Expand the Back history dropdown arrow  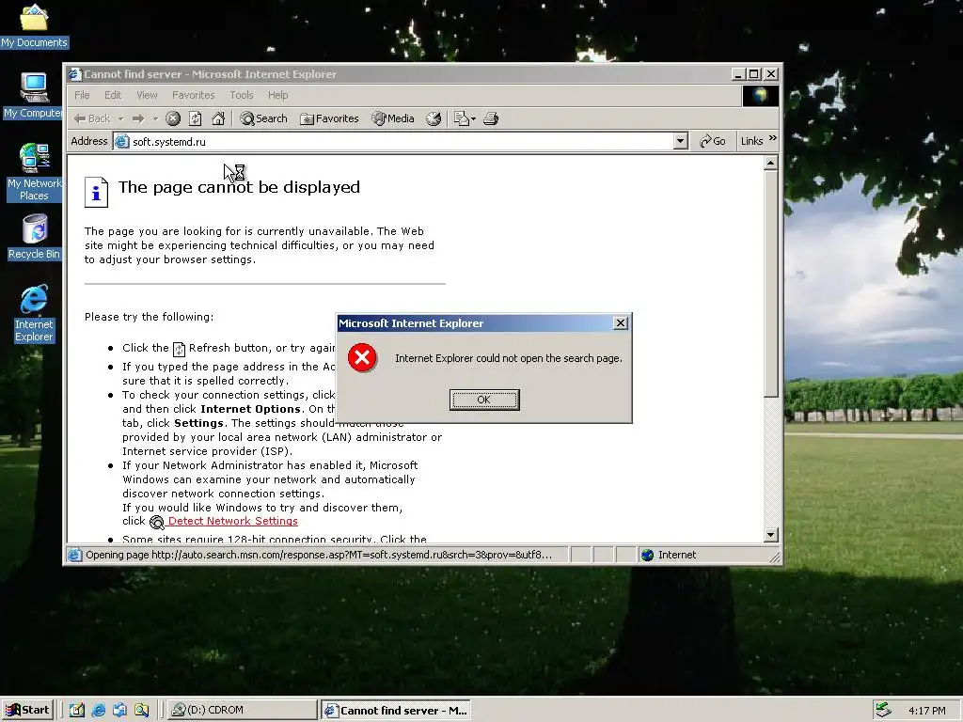121,118
